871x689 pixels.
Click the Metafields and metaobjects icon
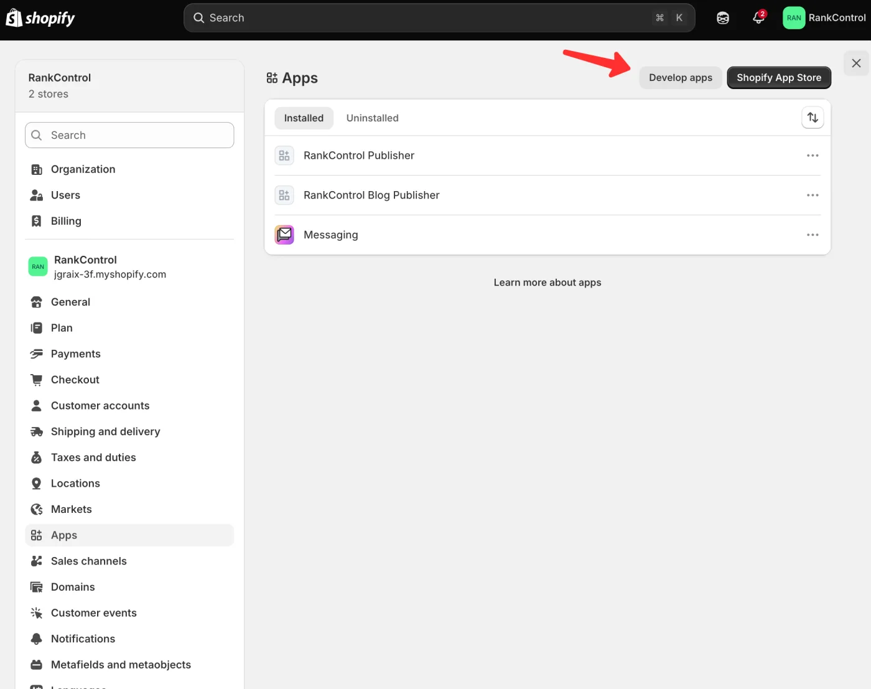(37, 665)
